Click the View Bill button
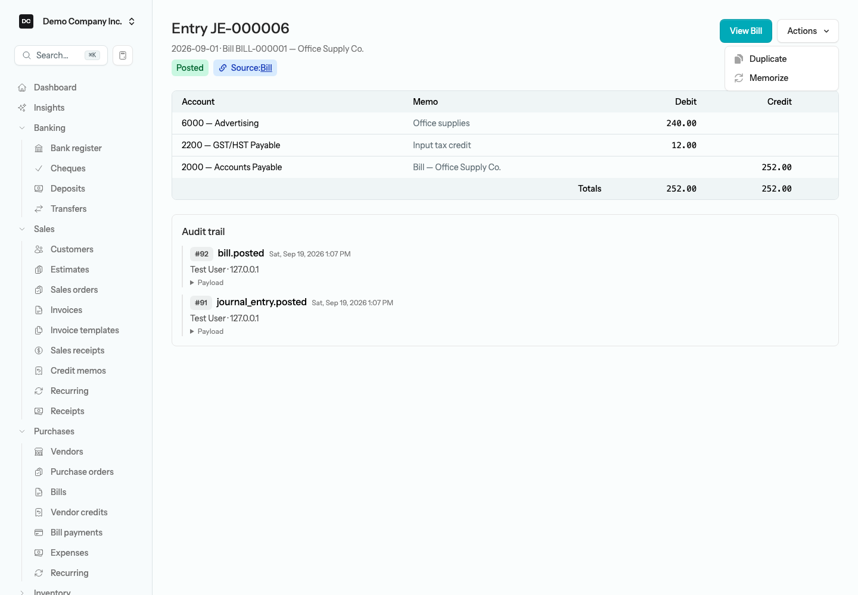Screen dimensions: 858x595 click(x=746, y=31)
